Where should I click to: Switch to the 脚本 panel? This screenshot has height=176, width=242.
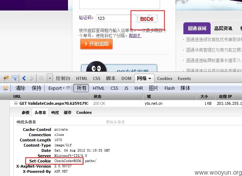pyautogui.click(x=111, y=78)
